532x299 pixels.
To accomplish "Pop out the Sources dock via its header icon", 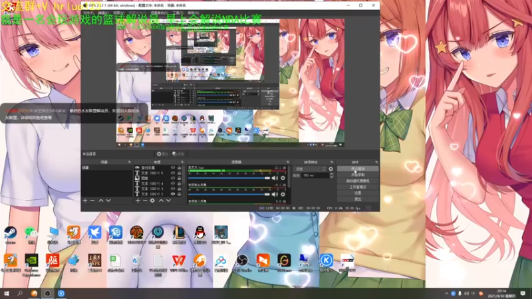I will pyautogui.click(x=182, y=162).
